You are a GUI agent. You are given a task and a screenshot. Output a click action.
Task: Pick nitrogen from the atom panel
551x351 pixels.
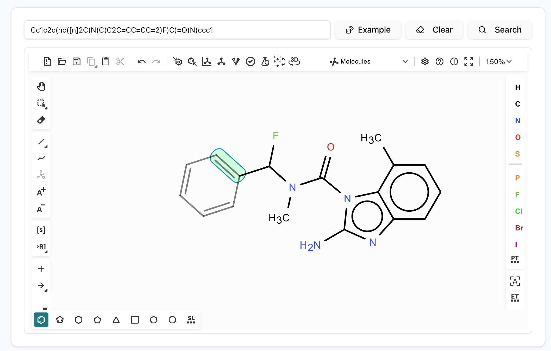coord(517,121)
